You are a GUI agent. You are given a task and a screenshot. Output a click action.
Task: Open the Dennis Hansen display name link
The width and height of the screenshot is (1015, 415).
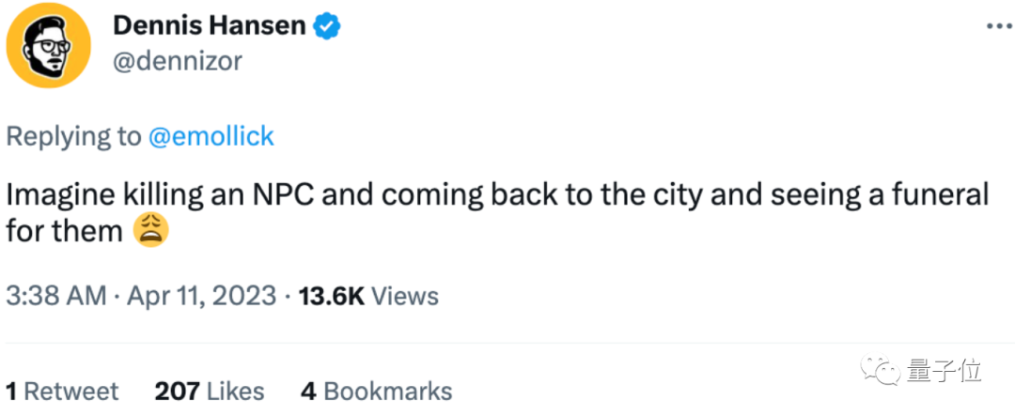(209, 26)
